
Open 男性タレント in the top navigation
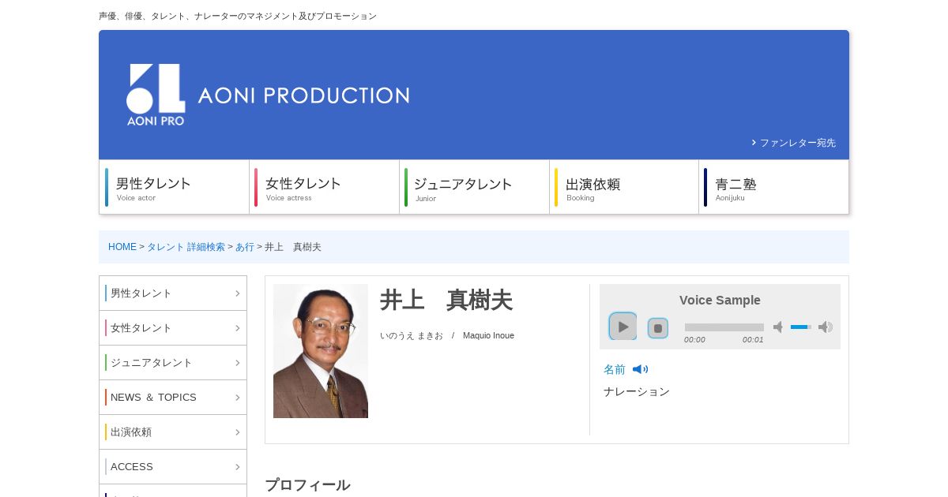(175, 187)
